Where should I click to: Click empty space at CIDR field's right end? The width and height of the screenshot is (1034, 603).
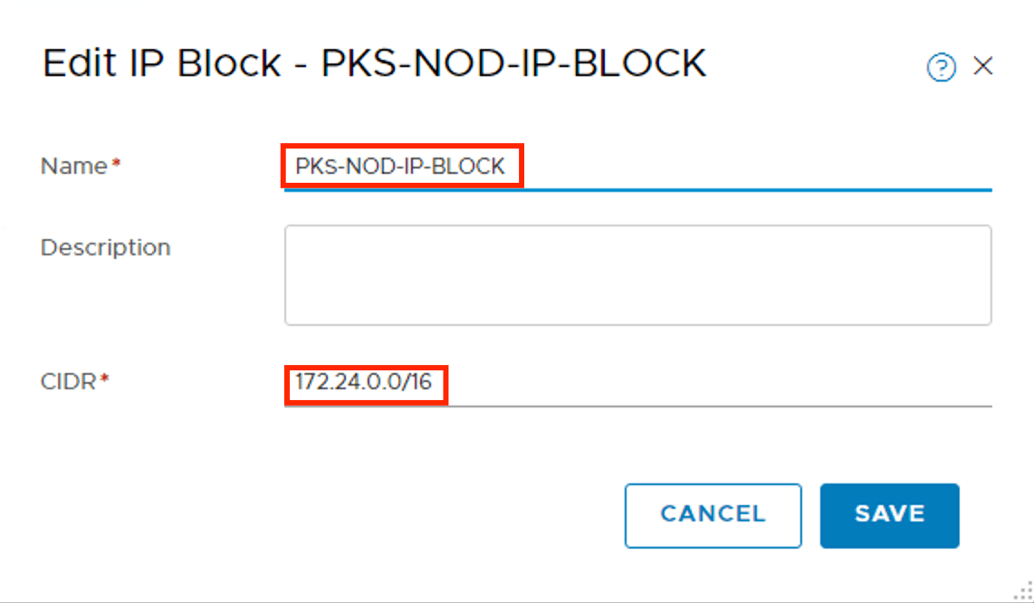(905, 384)
